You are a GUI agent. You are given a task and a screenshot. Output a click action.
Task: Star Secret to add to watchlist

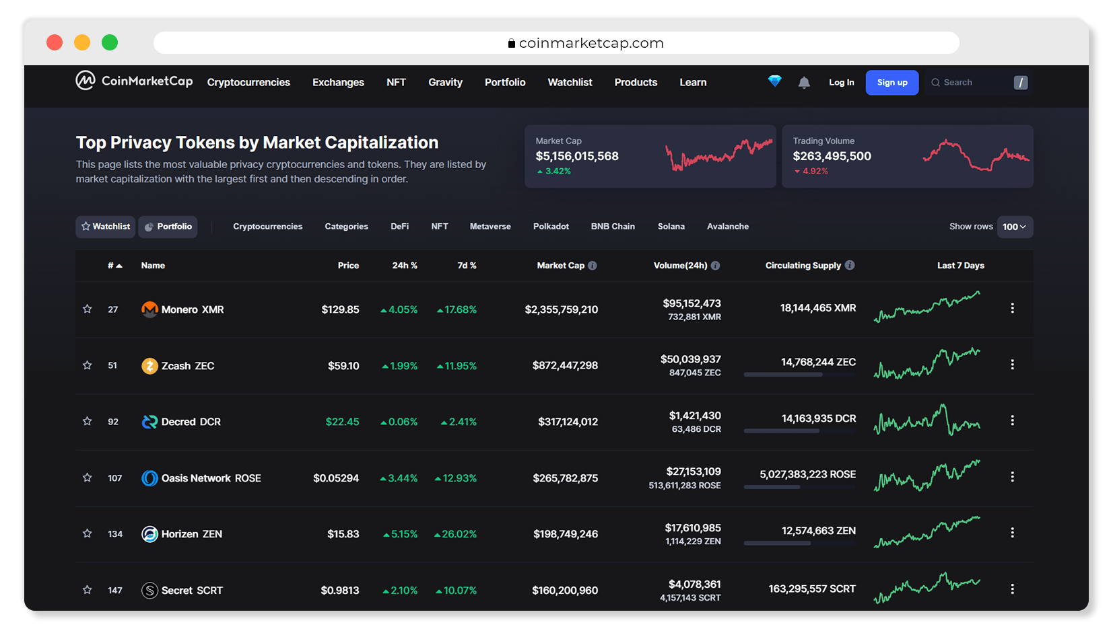click(x=87, y=590)
